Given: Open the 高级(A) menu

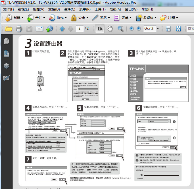Looking at the screenshot, I should click(x=115, y=9).
